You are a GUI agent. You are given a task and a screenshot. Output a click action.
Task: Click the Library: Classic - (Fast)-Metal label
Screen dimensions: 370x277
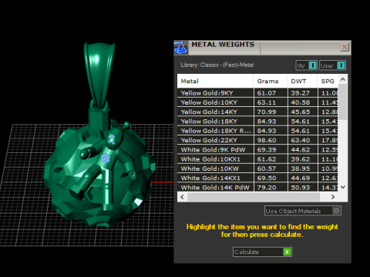(x=217, y=65)
